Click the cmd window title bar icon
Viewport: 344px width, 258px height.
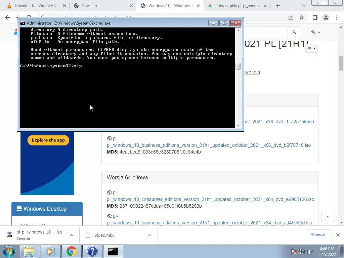pos(23,23)
